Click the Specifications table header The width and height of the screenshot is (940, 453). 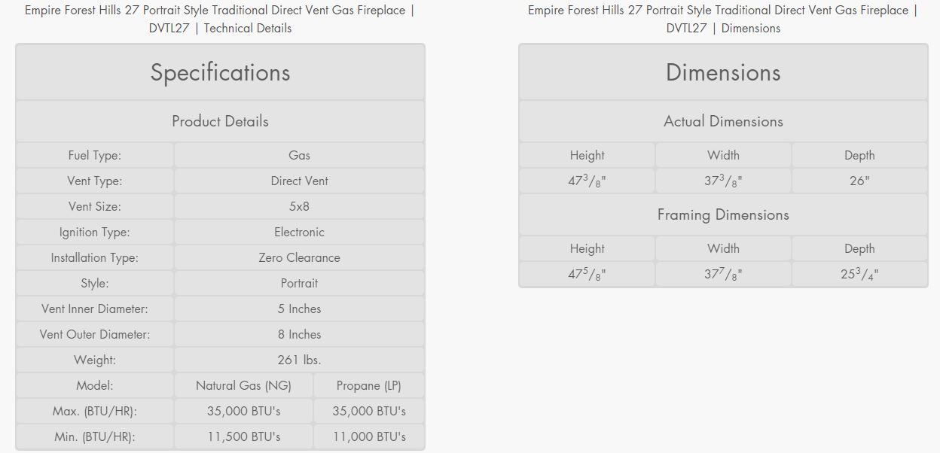tap(220, 72)
